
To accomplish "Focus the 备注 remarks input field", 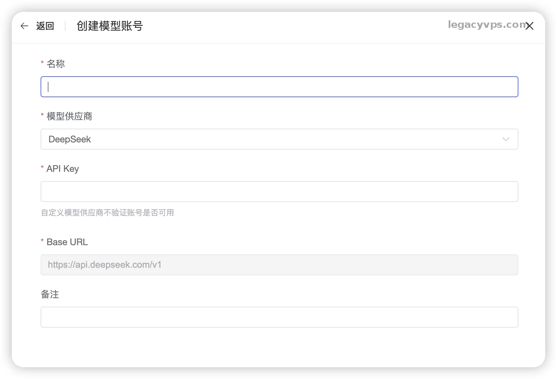I will click(279, 317).
